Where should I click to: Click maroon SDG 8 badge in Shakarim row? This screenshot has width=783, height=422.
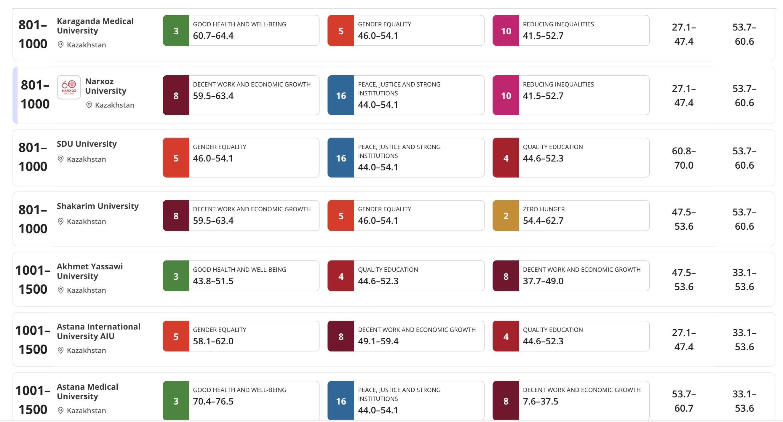pyautogui.click(x=176, y=215)
